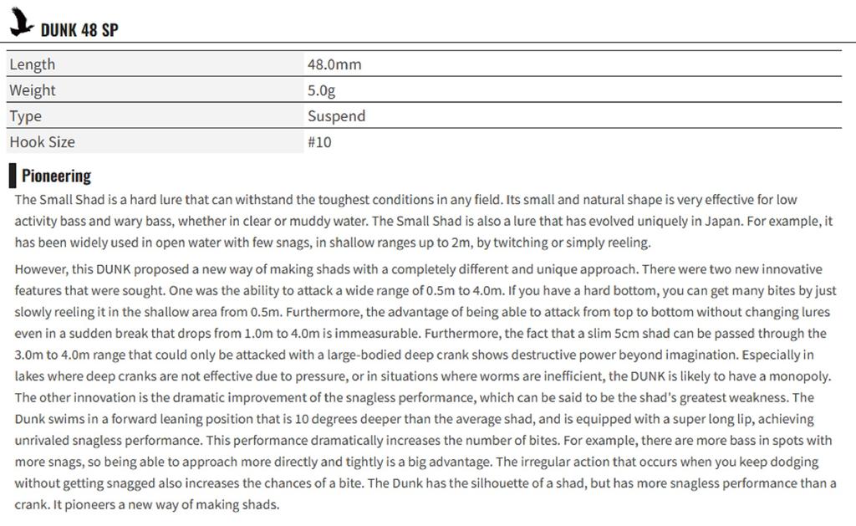Click the Pioneering section heading
The height and width of the screenshot is (526, 856).
pos(56,176)
